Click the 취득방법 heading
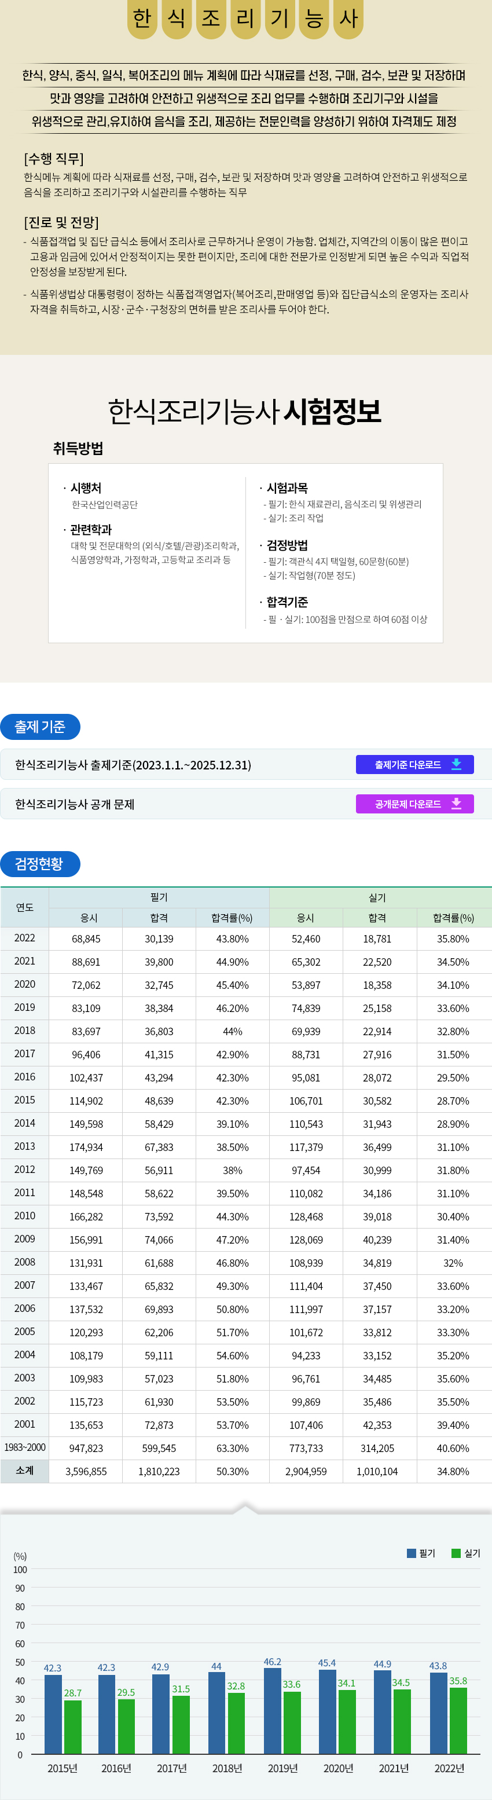Screen dimensions: 492x1800 coord(78,448)
